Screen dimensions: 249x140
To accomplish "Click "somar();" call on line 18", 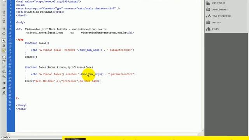I will [31, 57].
